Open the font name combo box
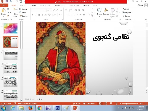The width and height of the screenshot is (148, 111). [38, 10]
